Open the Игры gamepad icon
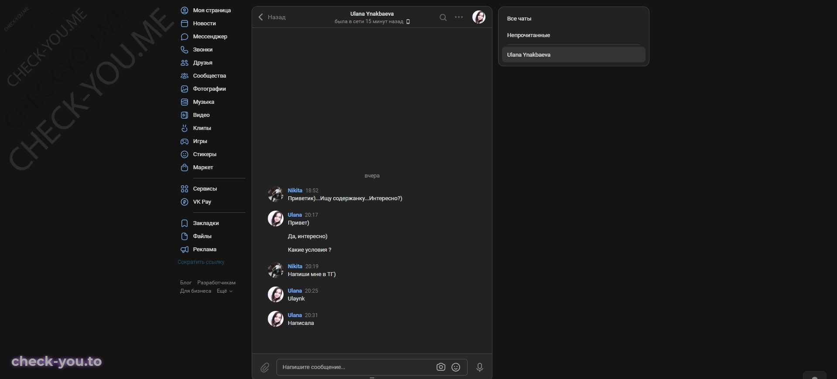Image resolution: width=837 pixels, height=379 pixels. (x=184, y=141)
